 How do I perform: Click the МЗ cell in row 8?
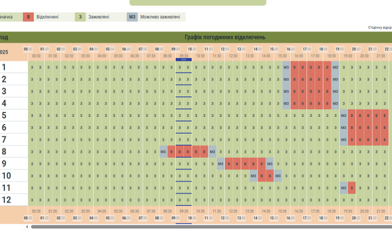tap(163, 152)
